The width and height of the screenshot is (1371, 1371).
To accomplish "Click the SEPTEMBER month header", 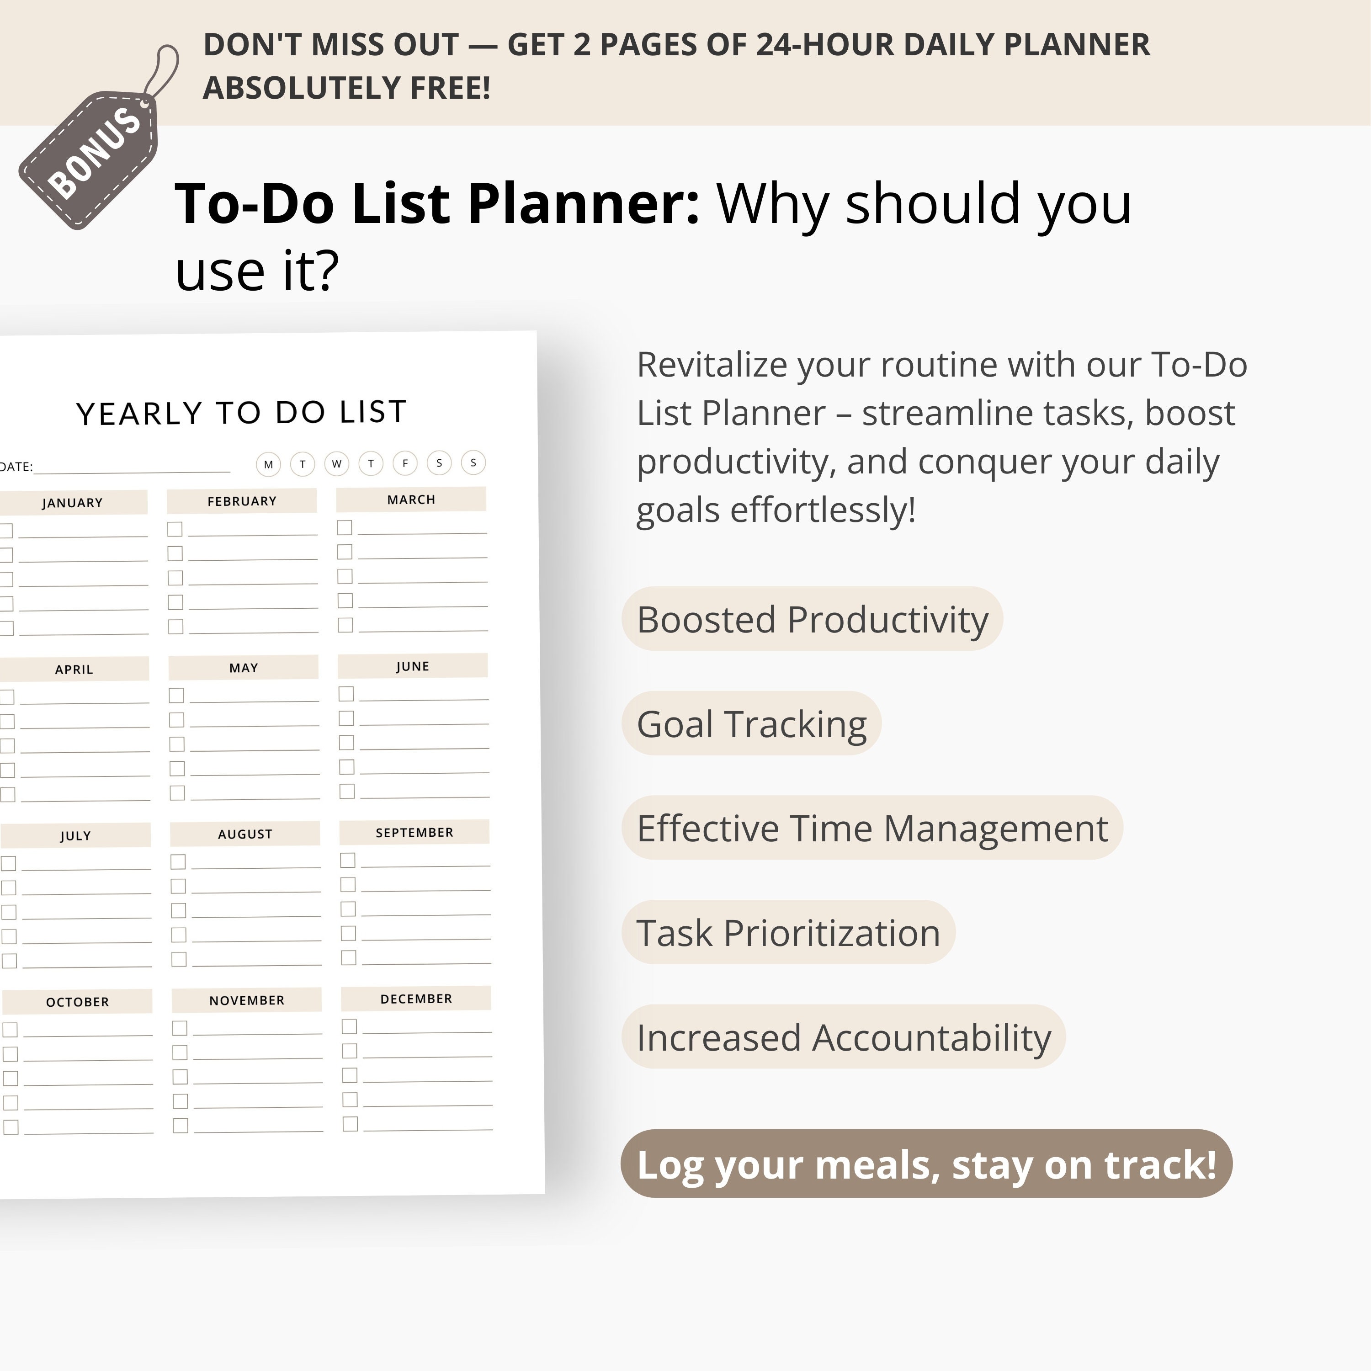I will [x=414, y=832].
